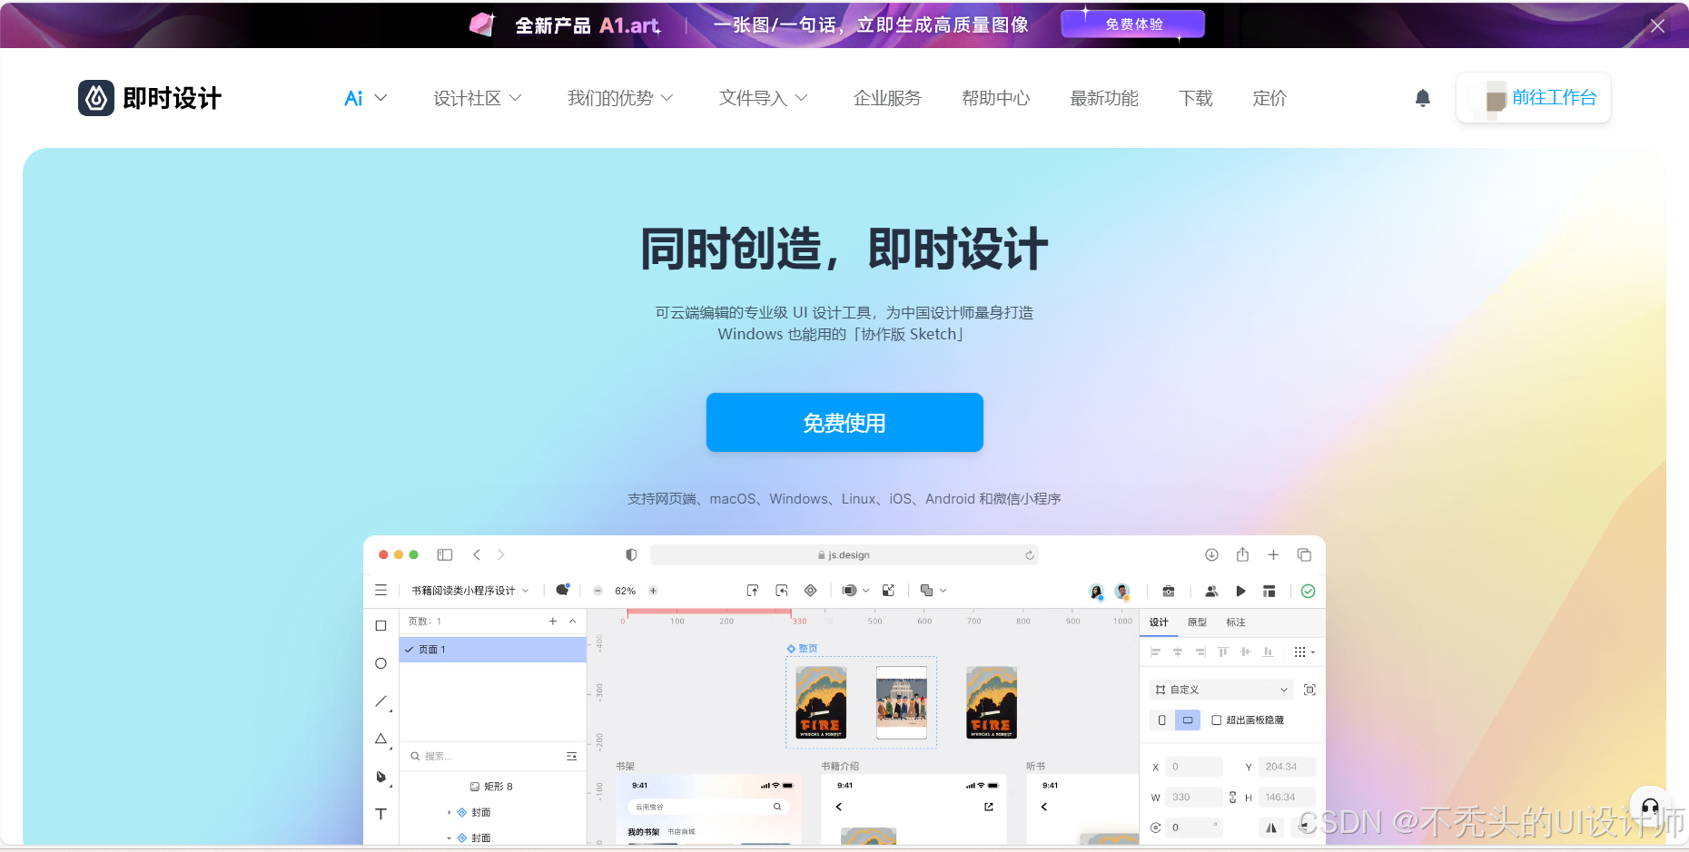Go back with the browser back arrow

point(476,554)
